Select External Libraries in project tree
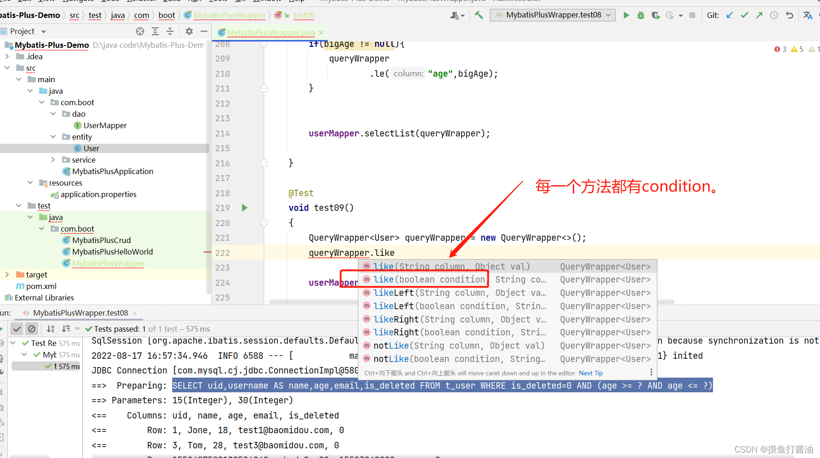The height and width of the screenshot is (458, 820). (x=44, y=298)
